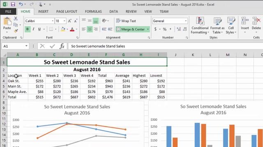
Task: Confirm entry with the check mark icon
Action: (x=52, y=46)
